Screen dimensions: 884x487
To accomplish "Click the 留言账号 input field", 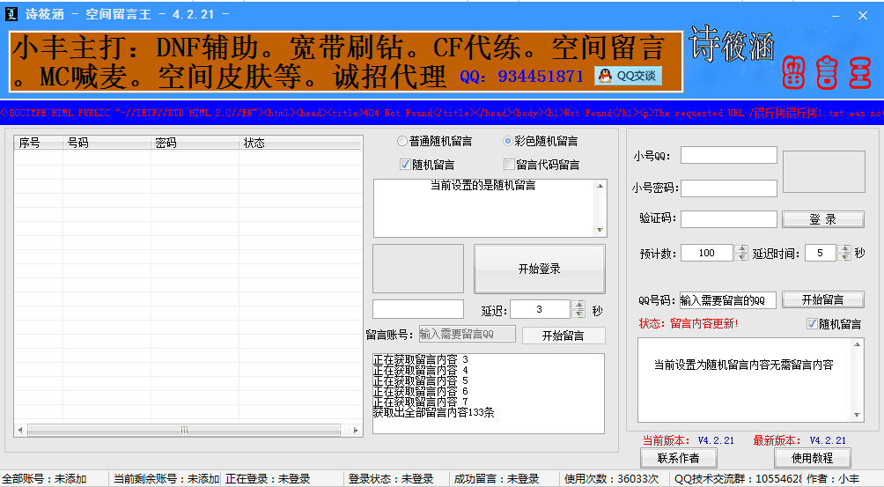I will pos(467,335).
